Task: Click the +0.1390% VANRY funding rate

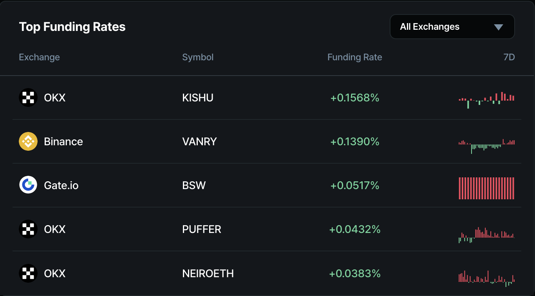Action: coord(355,141)
